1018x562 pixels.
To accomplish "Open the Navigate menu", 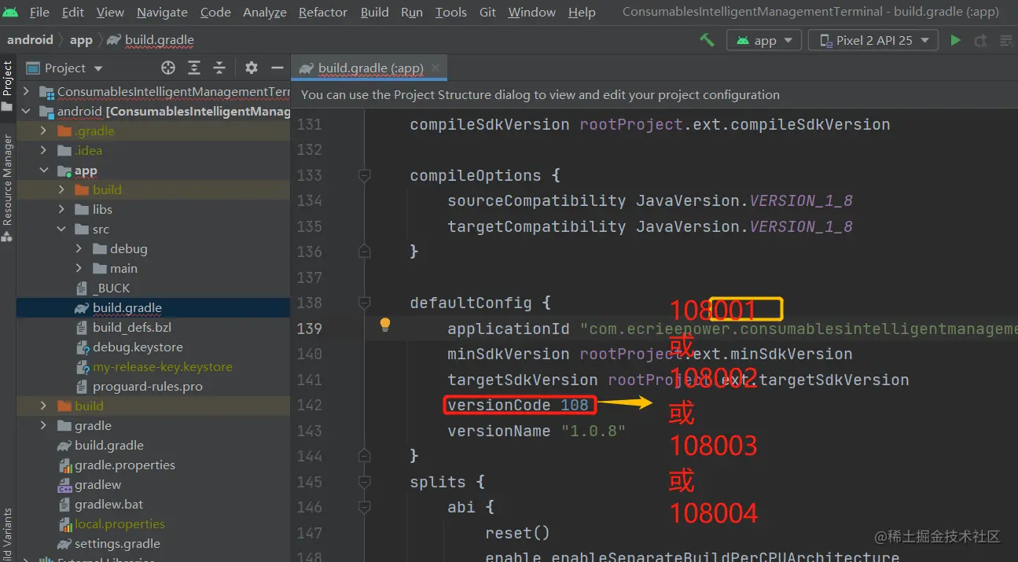I will [x=163, y=12].
